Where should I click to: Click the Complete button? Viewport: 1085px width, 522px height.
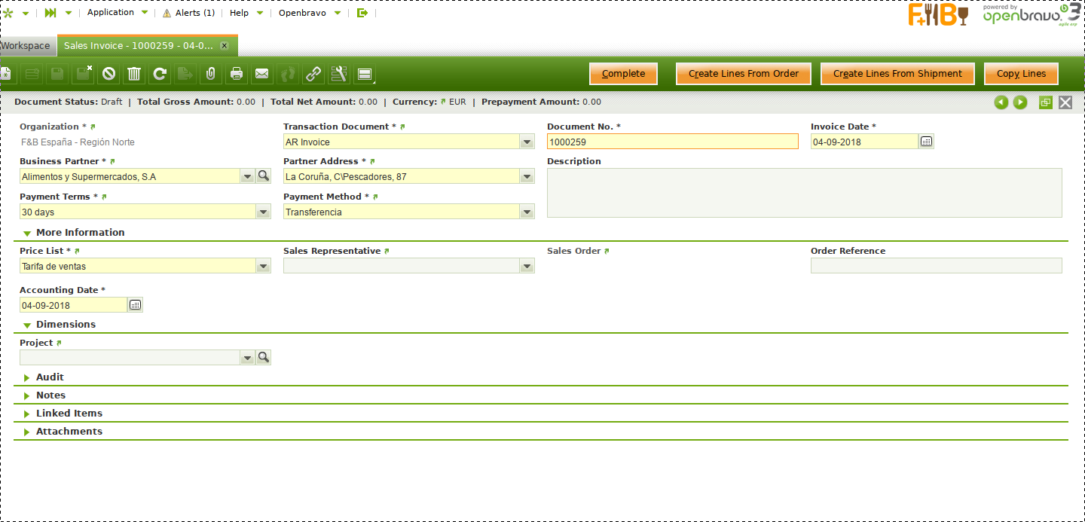[623, 74]
